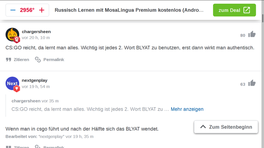
Task: Like chargersheen's comment with thumbs-up
Action: [252, 34]
